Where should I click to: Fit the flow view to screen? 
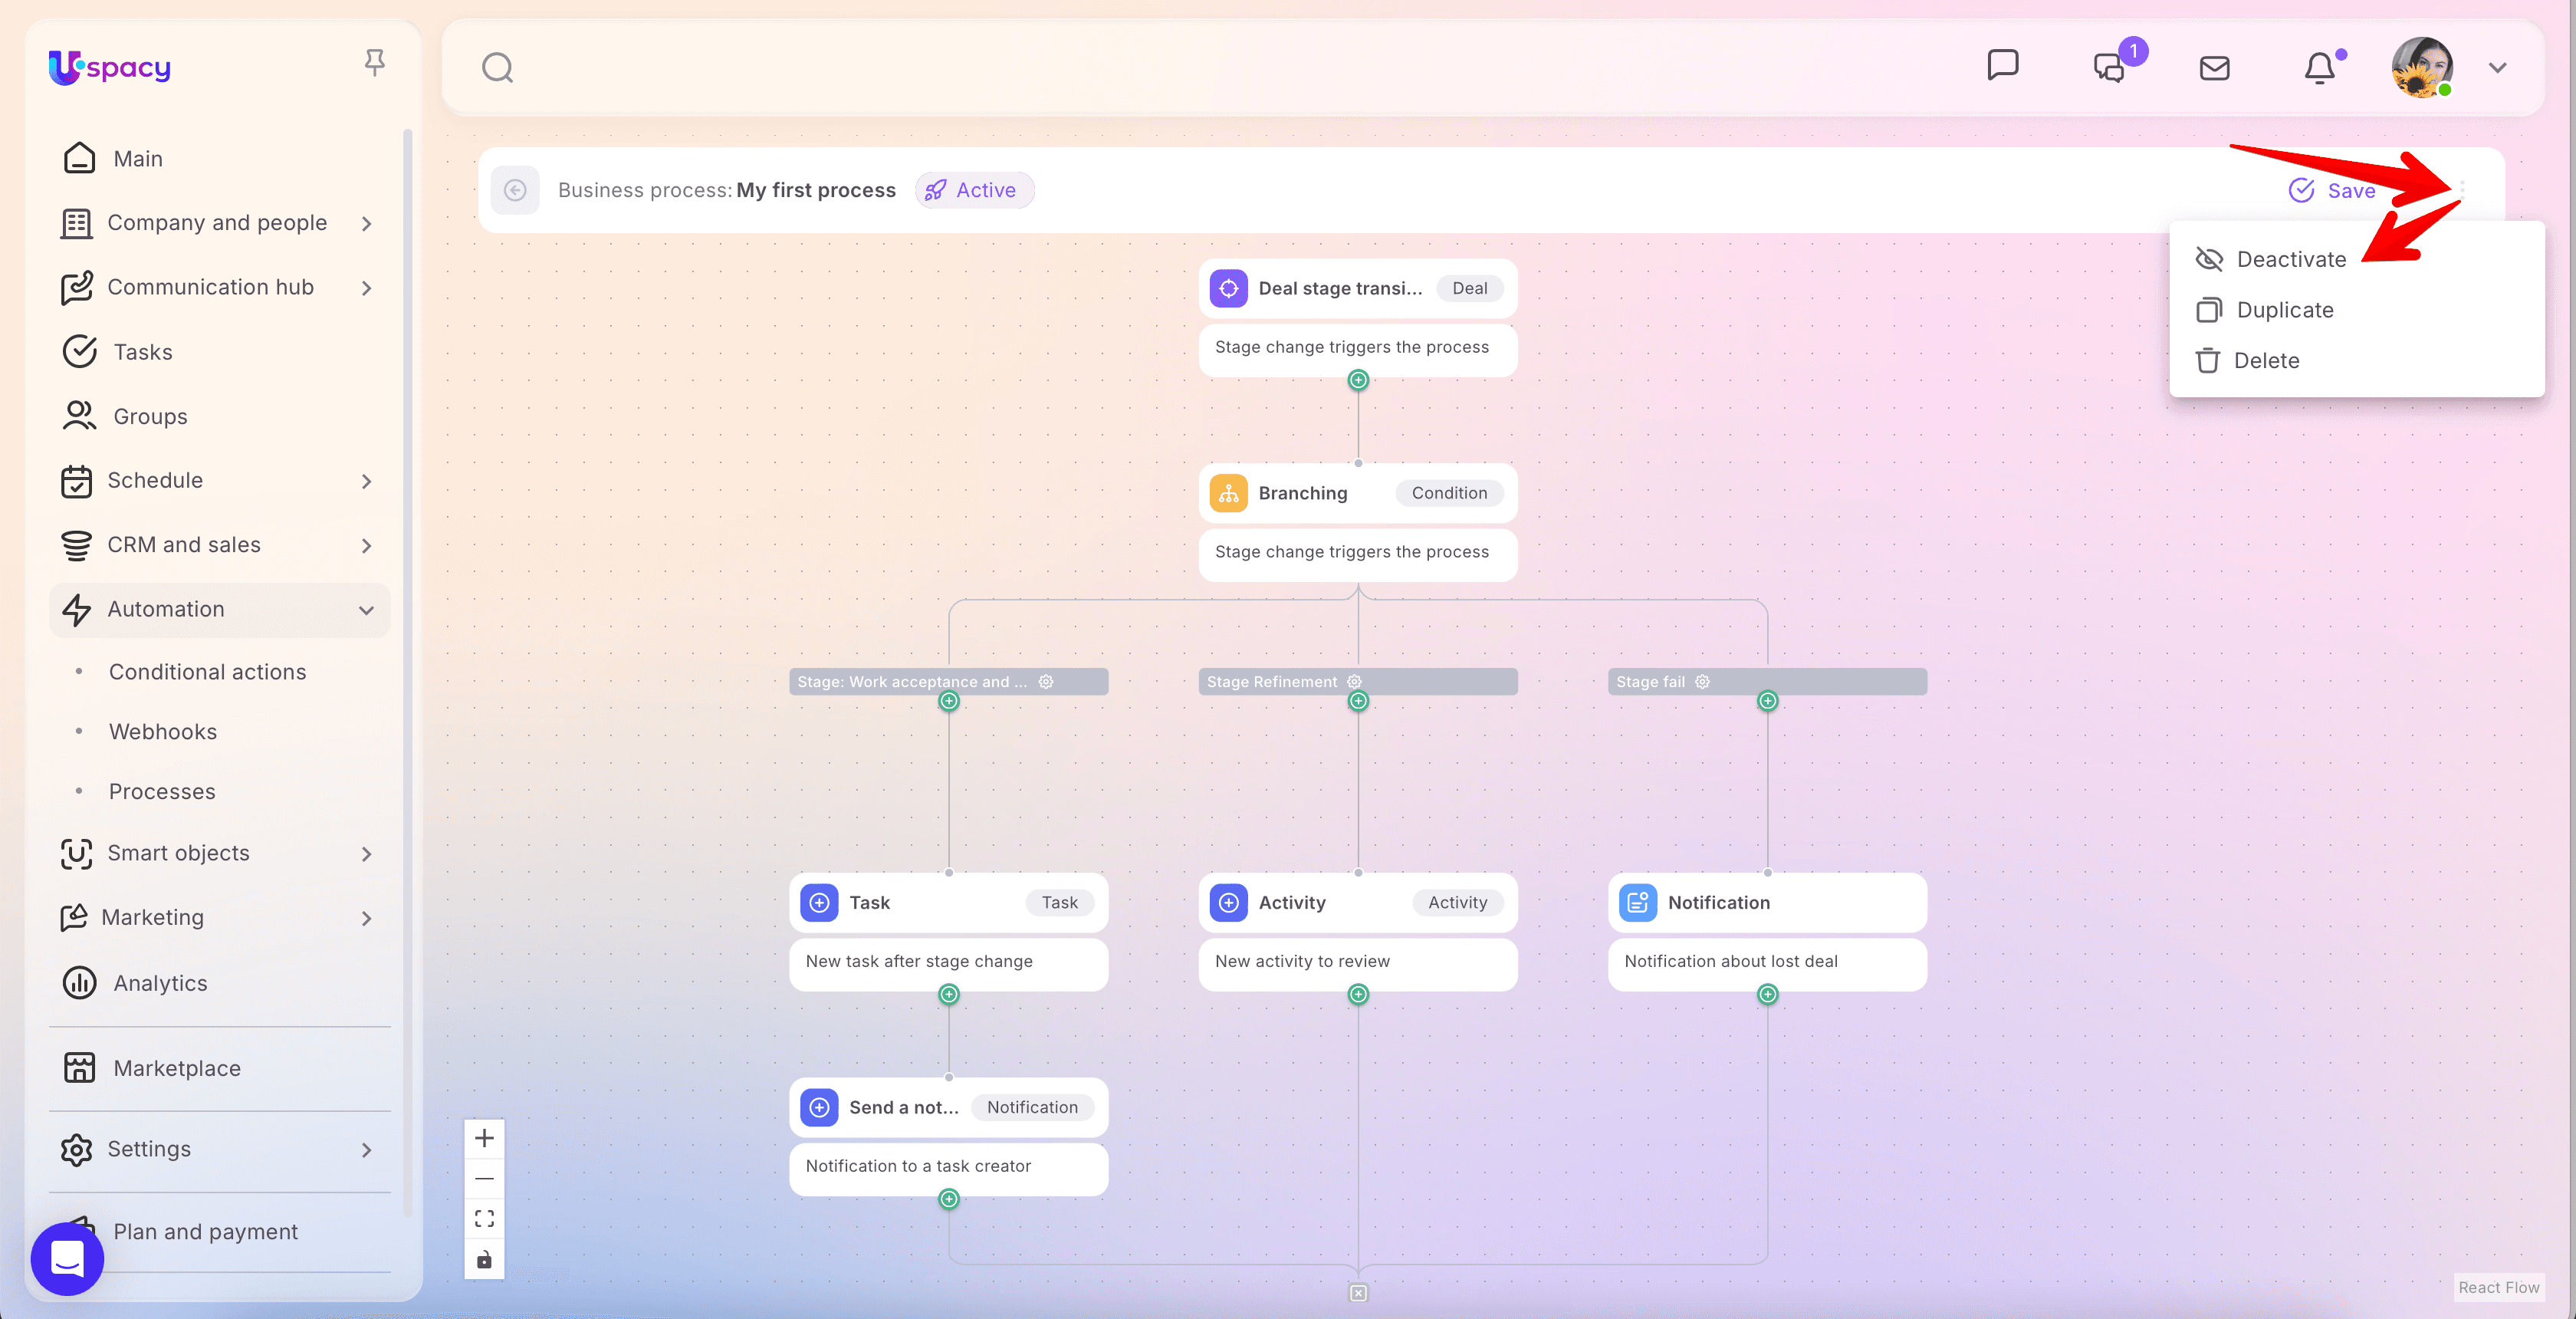(484, 1218)
